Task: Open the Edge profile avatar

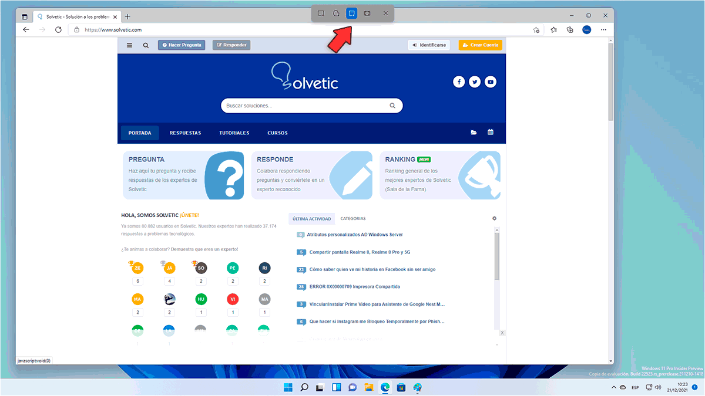Action: 586,29
